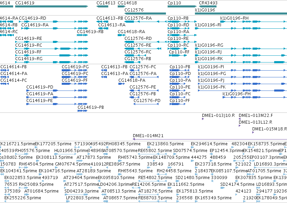The image size is (287, 203).
Task: Select protein l(1)G0196-PI
Action: pos(211,67)
